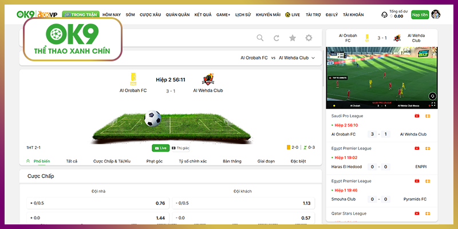
Task: Open Haras El Hedood vs ENPPI match
Action: pyautogui.click(x=380, y=167)
